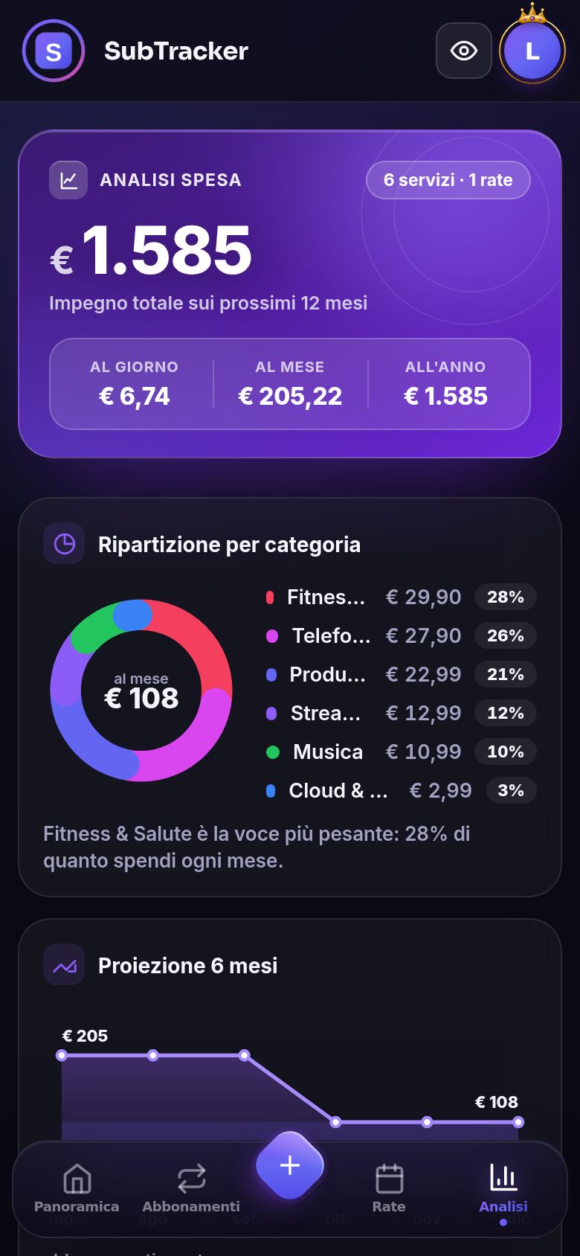Viewport: 580px width, 1256px height.
Task: Click the trend icon beside Proiezione 6 mesi
Action: tap(64, 965)
